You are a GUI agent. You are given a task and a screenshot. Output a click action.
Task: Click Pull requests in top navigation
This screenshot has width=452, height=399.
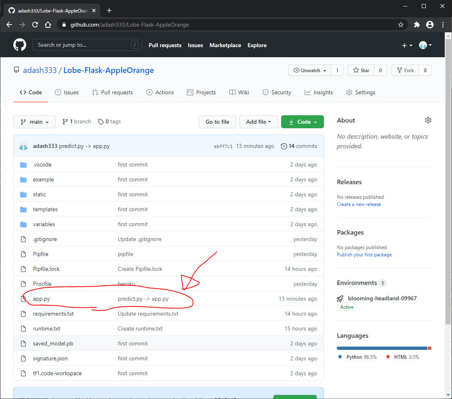[165, 45]
